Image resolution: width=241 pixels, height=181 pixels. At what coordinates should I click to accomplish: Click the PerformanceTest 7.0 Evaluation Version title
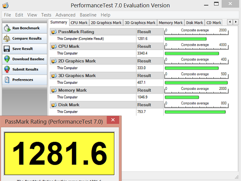coord(120,6)
